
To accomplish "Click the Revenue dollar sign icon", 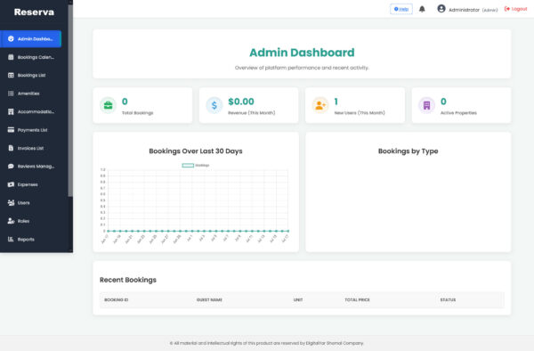I will click(x=214, y=105).
